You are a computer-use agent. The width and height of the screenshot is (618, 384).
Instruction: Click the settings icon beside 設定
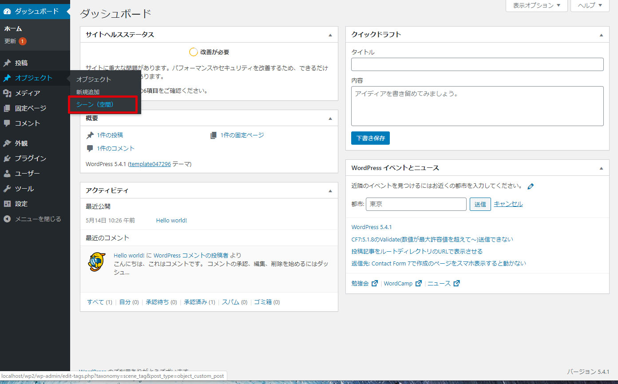[7, 204]
